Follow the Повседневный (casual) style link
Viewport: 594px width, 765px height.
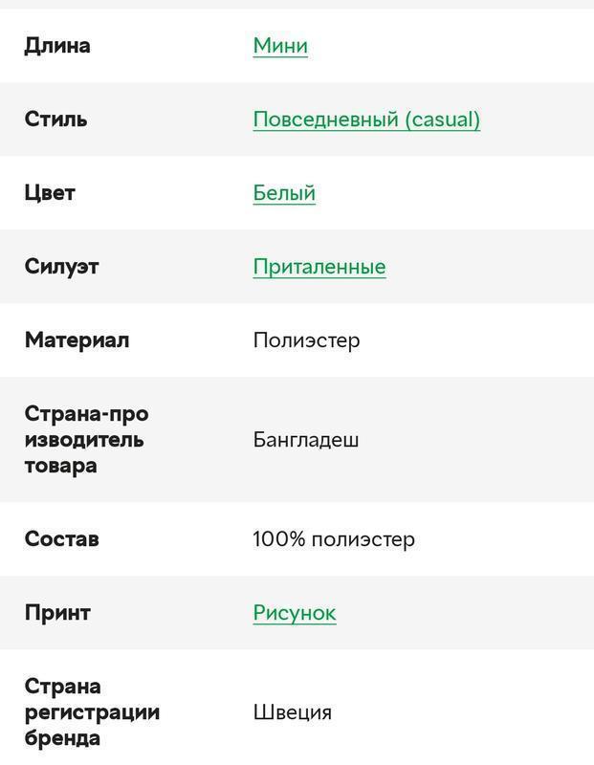(366, 120)
